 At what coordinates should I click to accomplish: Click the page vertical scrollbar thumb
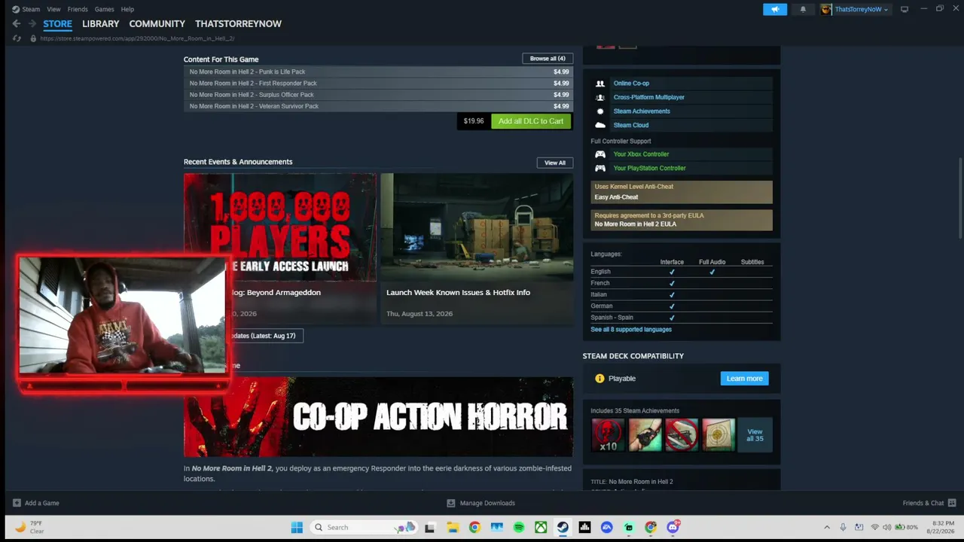960,199
